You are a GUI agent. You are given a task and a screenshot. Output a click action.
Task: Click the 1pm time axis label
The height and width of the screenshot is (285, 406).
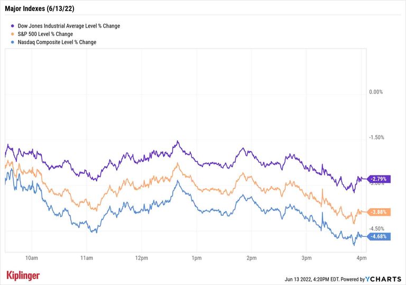click(x=196, y=258)
